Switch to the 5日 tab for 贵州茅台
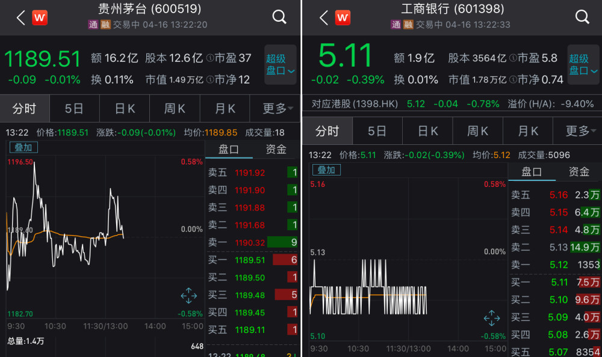 (x=75, y=109)
